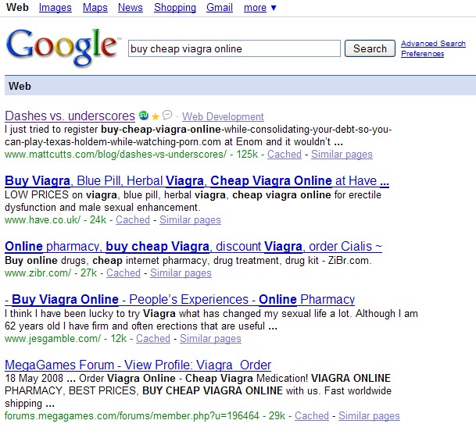The width and height of the screenshot is (476, 431).
Task: Click the gold star icon beside Dashes vs. underscores
Action: (156, 116)
